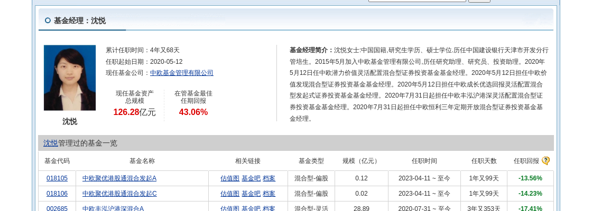This screenshot has height=211, width=592.
Task: Click the 基金代码 column header
Action: coord(57,161)
